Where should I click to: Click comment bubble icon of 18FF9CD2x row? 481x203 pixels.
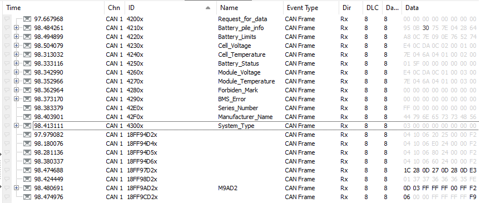pyautogui.click(x=7, y=197)
